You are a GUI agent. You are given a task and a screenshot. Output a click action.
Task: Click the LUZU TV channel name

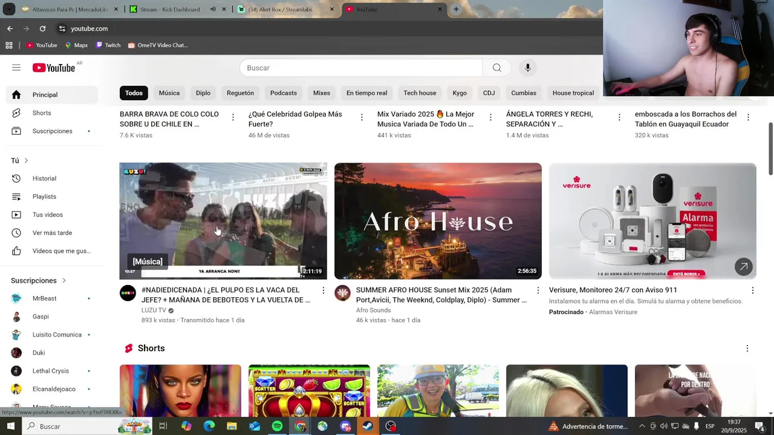coord(154,310)
